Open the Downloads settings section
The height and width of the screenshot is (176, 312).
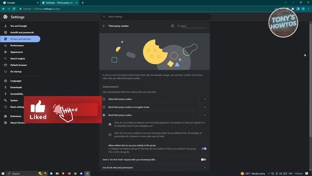click(16, 88)
